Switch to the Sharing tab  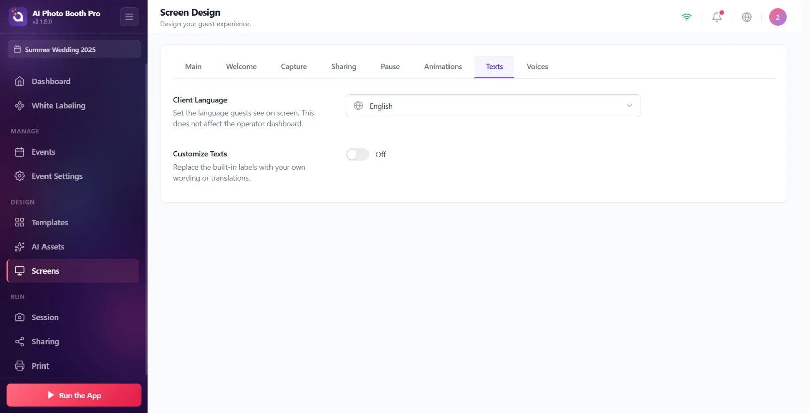tap(344, 67)
